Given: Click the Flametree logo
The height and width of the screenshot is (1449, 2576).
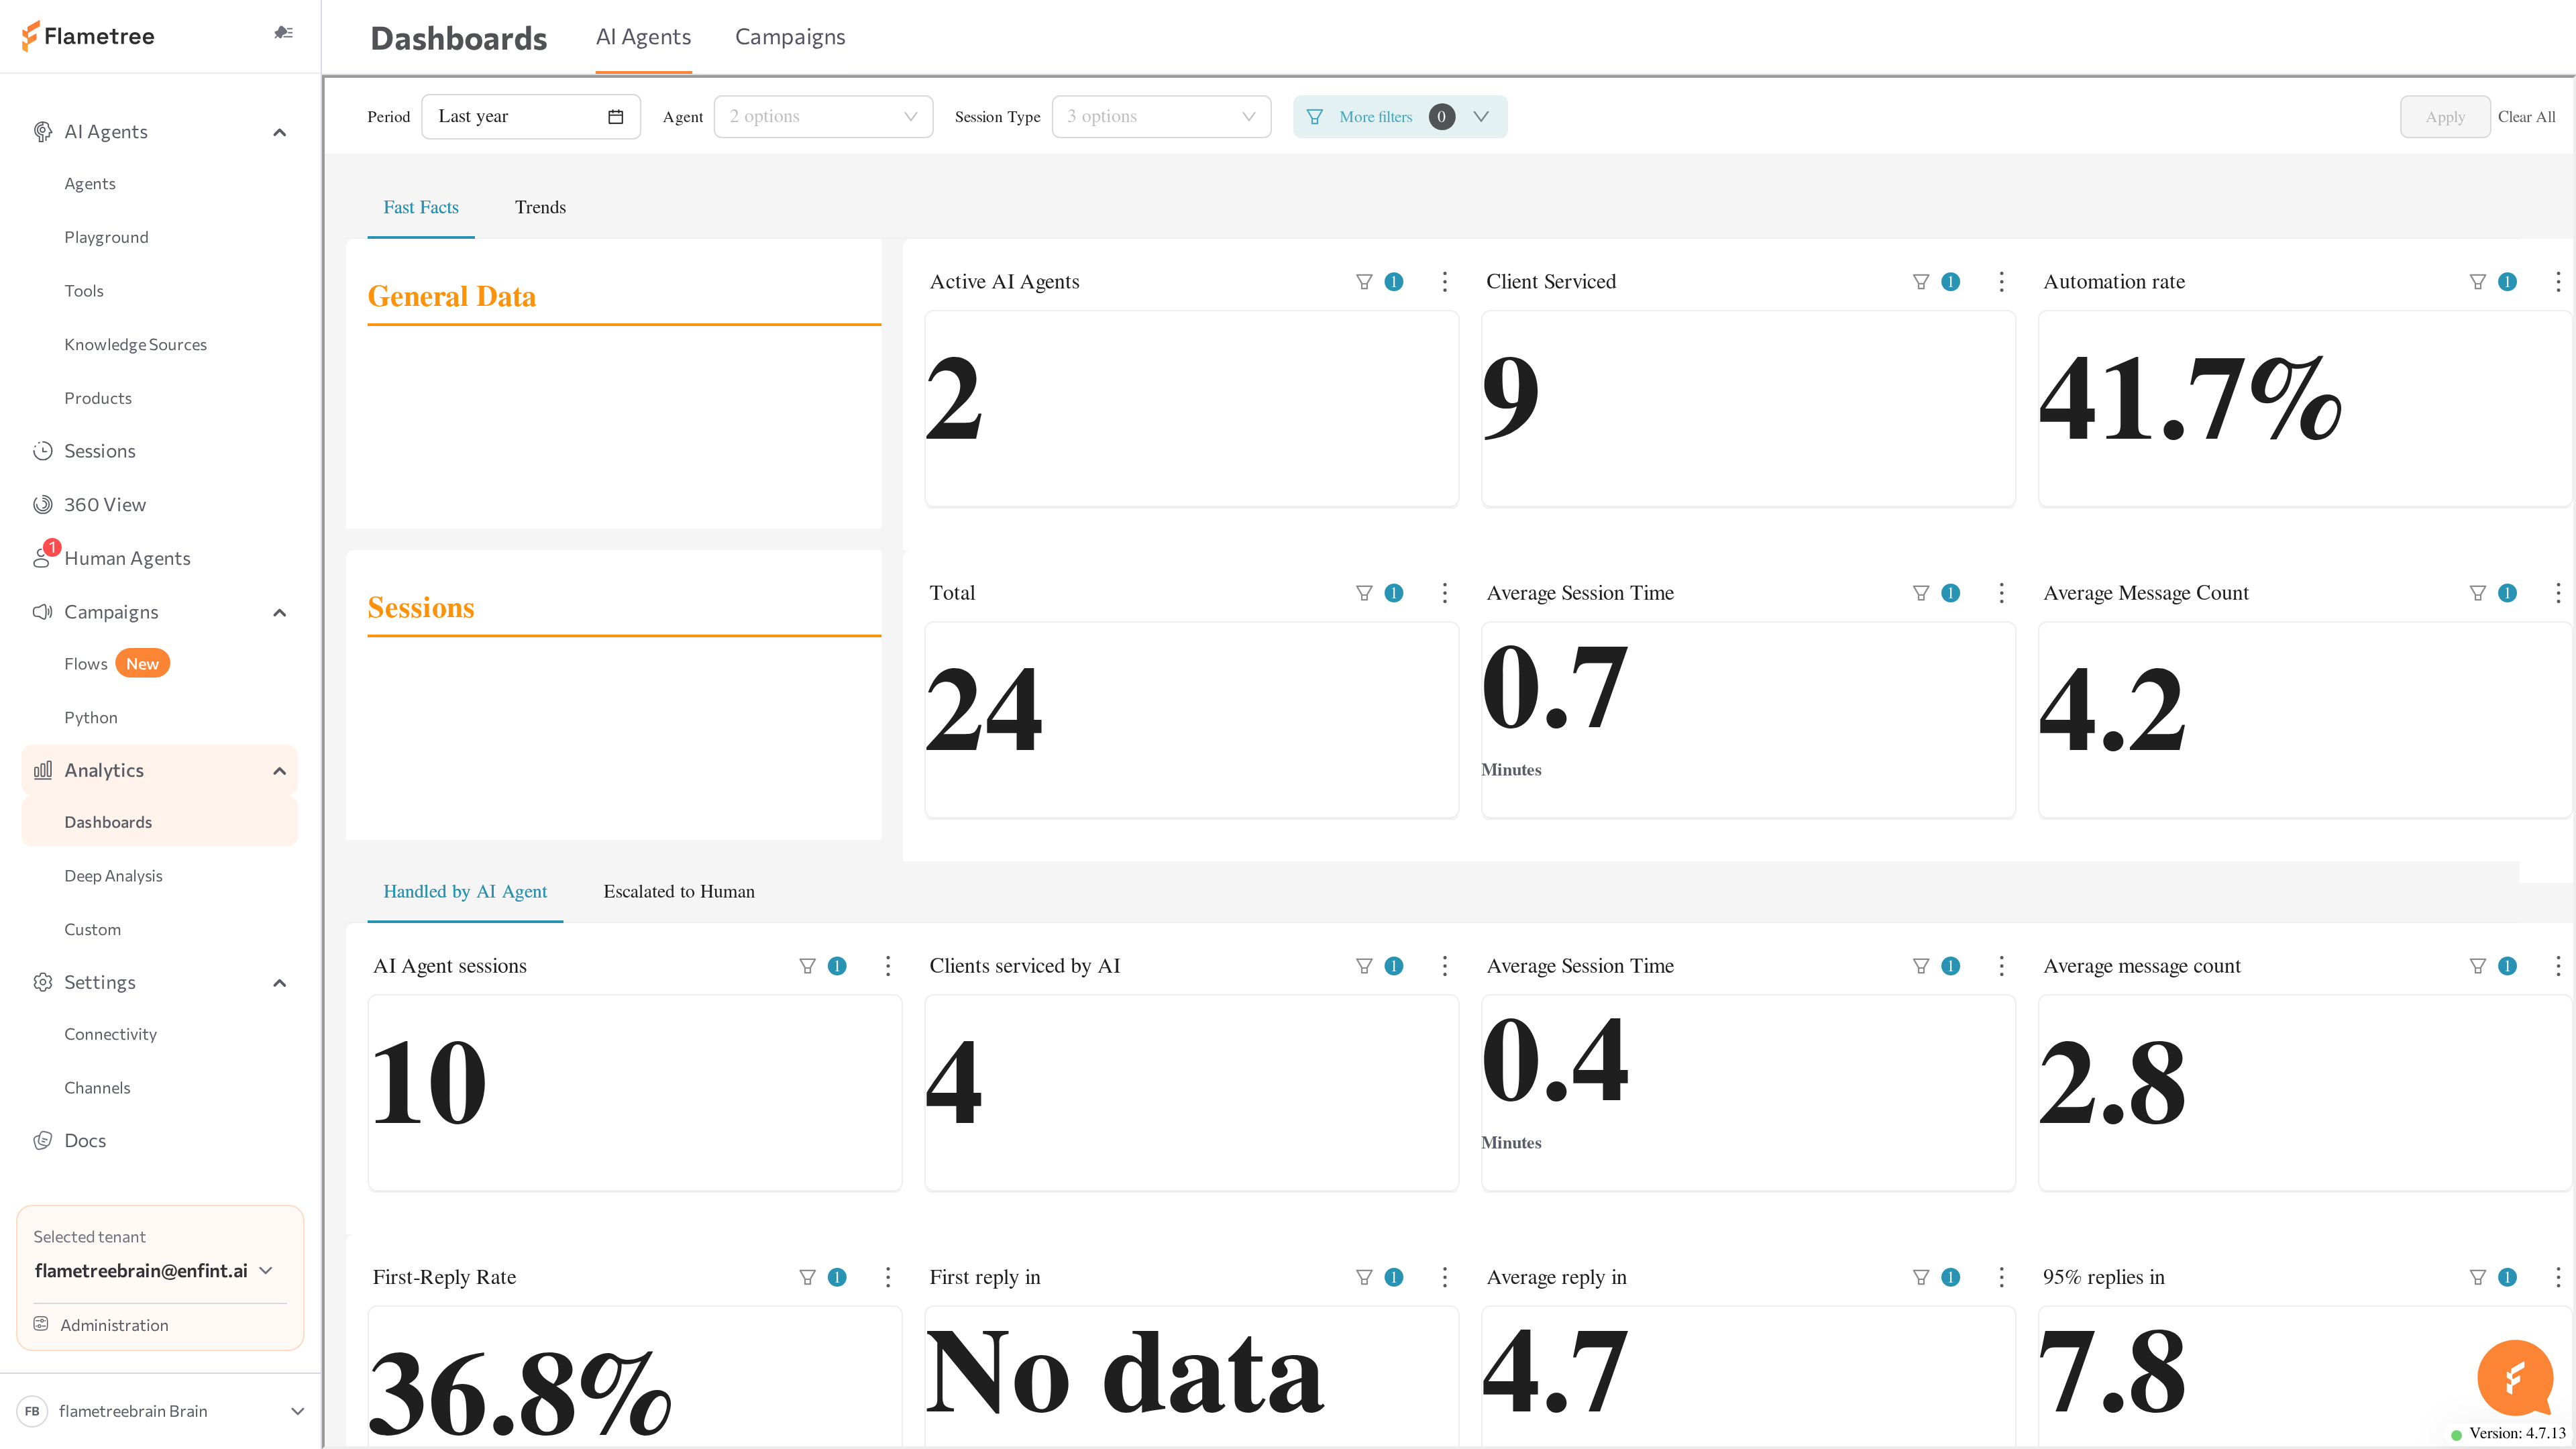Looking at the screenshot, I should coord(88,36).
